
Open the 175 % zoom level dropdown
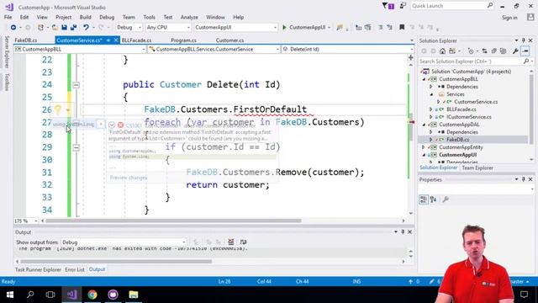[26, 221]
